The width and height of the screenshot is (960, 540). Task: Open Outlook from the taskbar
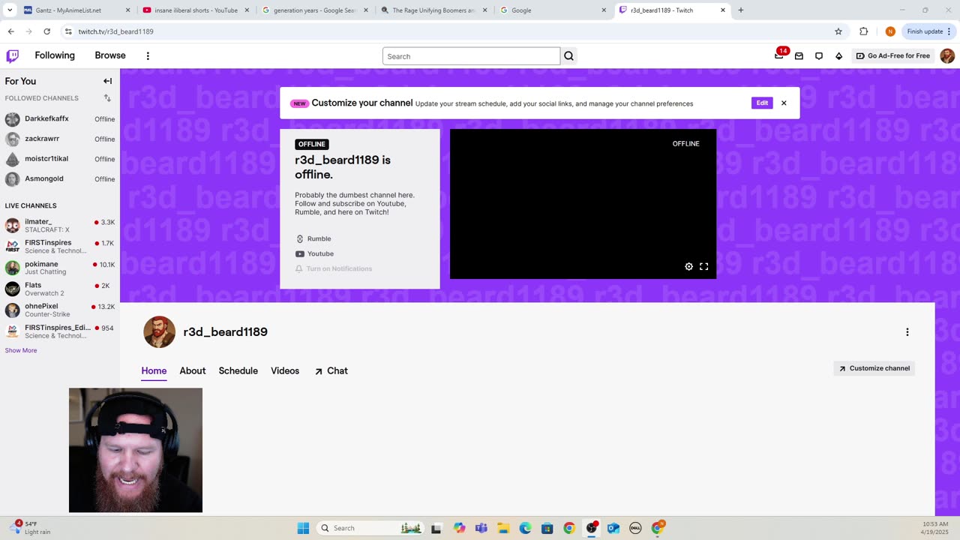point(613,528)
